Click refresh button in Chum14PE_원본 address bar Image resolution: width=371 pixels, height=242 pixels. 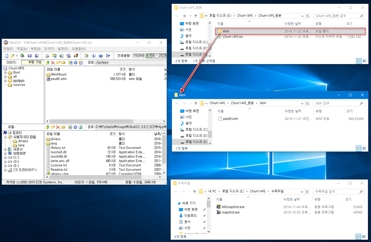coord(307,16)
